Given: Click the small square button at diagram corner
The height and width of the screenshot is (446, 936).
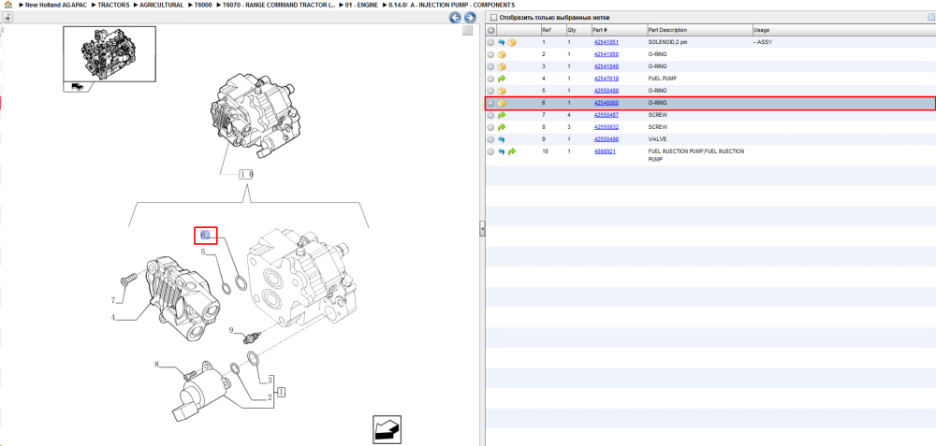Looking at the screenshot, I should (x=468, y=31).
